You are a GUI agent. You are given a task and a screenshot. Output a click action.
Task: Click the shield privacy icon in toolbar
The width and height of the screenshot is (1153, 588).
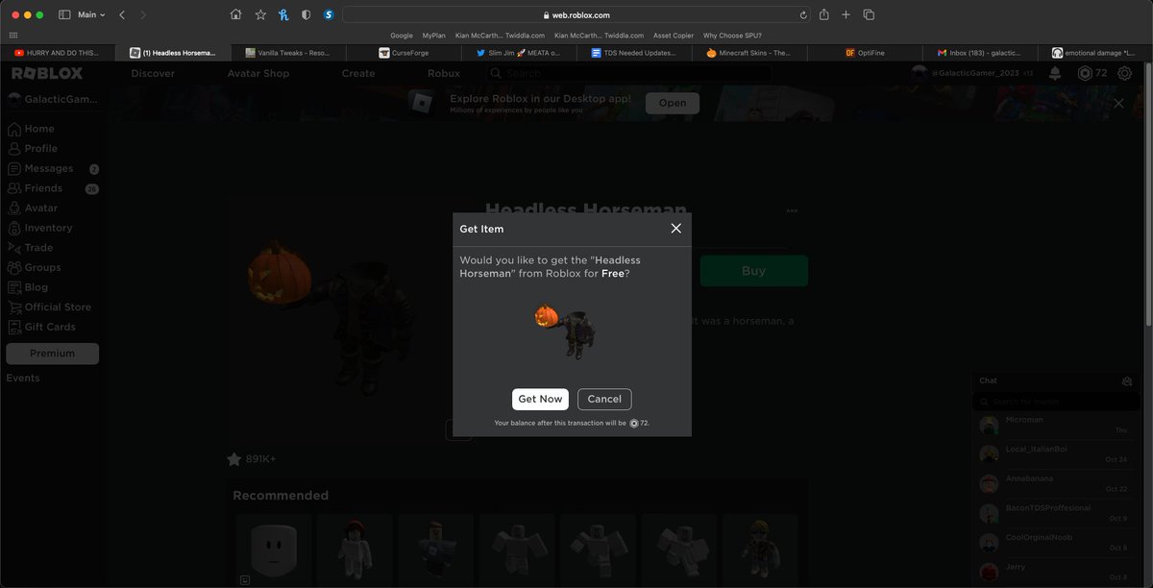[x=307, y=14]
